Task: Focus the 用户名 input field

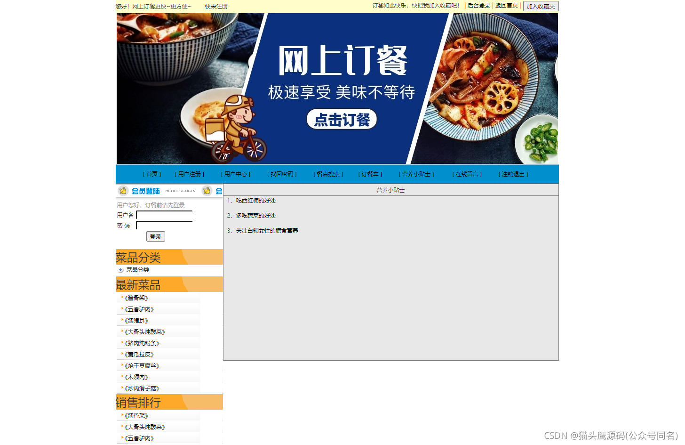Action: [164, 215]
